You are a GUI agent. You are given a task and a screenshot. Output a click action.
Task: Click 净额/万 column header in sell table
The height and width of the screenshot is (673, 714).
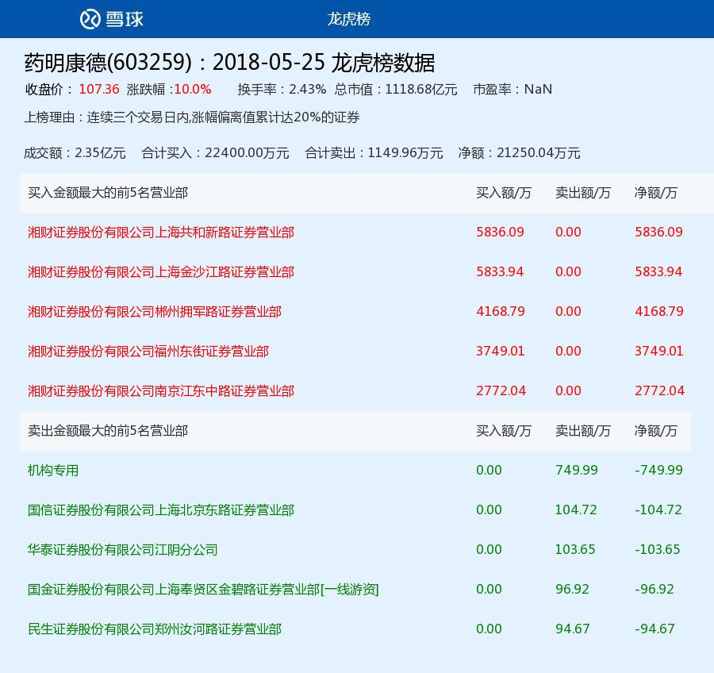(x=656, y=431)
